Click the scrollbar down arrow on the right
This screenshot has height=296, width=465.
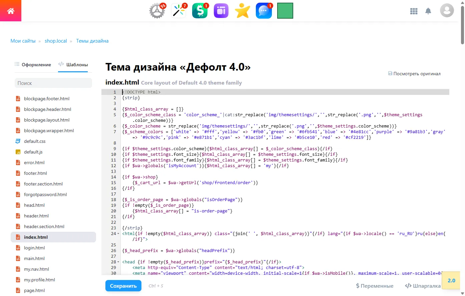[462, 293]
